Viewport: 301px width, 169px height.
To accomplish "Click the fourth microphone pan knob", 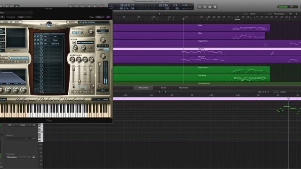I will [x=91, y=60].
